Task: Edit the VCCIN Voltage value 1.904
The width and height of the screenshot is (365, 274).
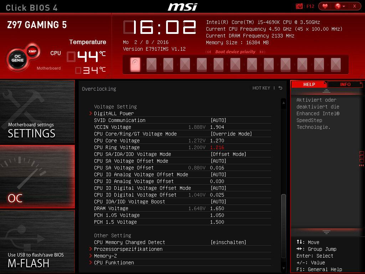Action: pos(217,127)
